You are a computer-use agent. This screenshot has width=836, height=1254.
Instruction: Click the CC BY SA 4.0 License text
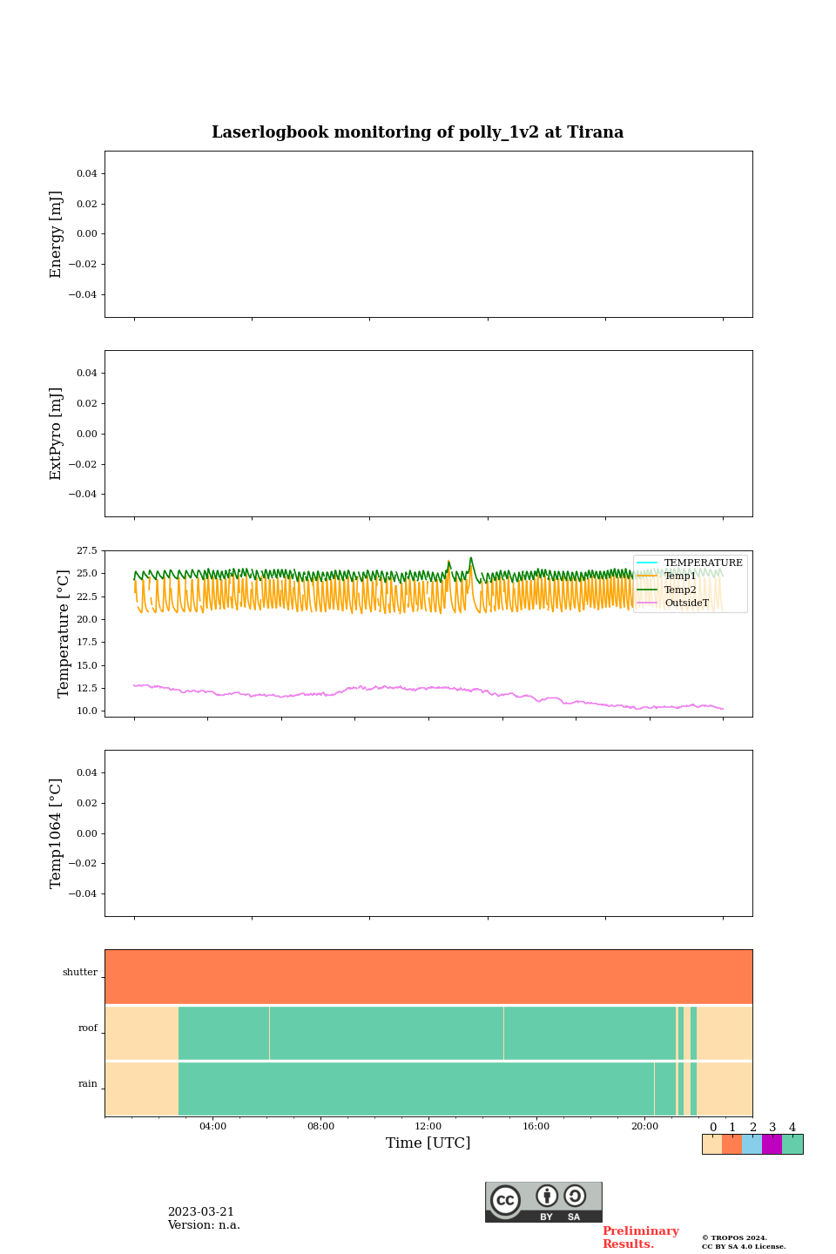744,1246
